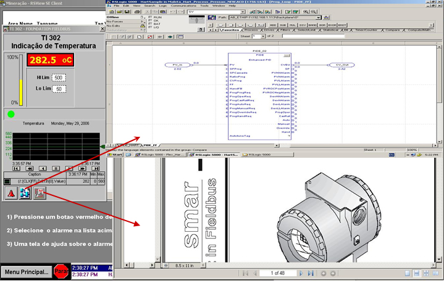This screenshot has height=281, width=444.
Task: Switch to the Process instruction tab
Action: coord(251,30)
